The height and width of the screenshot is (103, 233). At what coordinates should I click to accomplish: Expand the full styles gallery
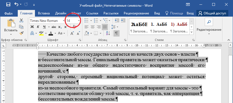tap(191, 32)
